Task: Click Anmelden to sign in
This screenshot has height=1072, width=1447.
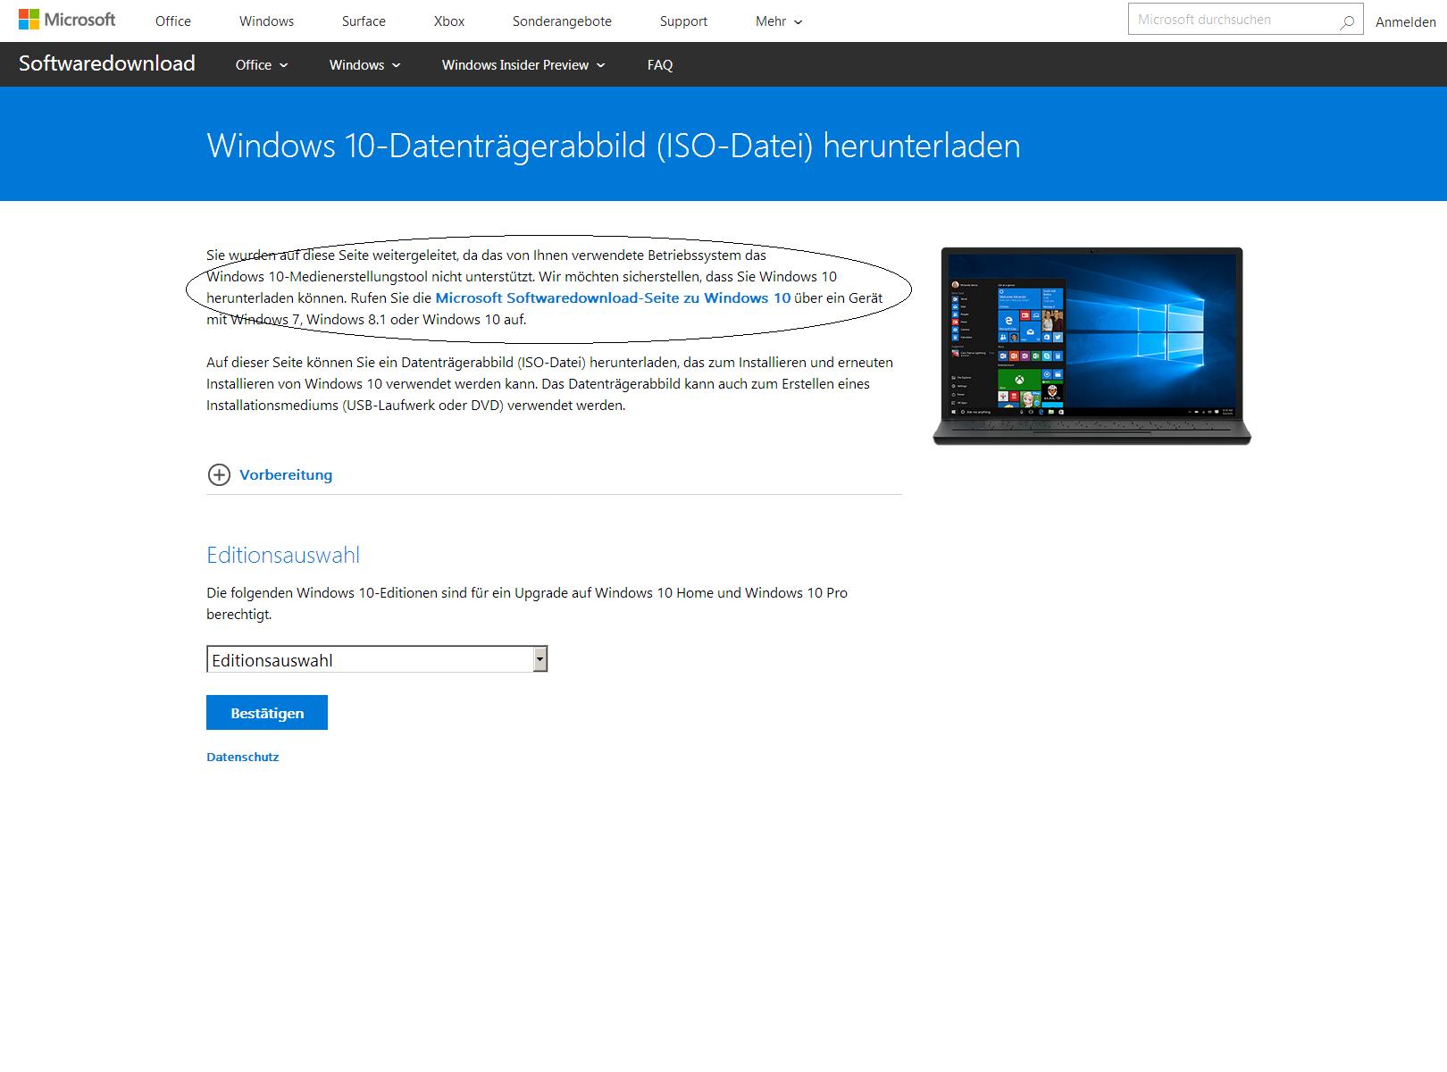Action: pyautogui.click(x=1405, y=21)
